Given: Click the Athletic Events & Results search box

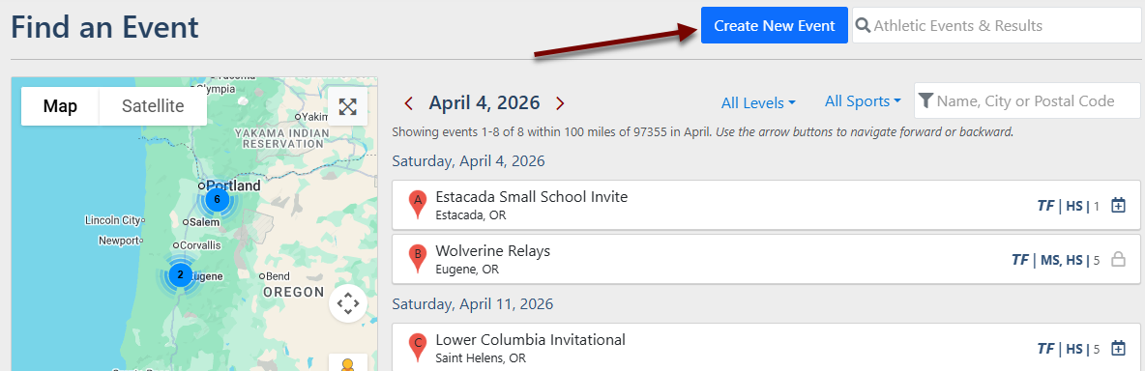Looking at the screenshot, I should tap(996, 25).
